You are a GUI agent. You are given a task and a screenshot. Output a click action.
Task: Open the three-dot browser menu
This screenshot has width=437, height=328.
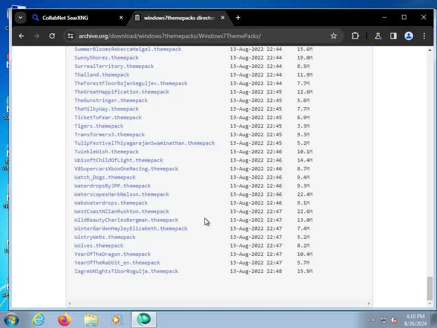pos(424,36)
